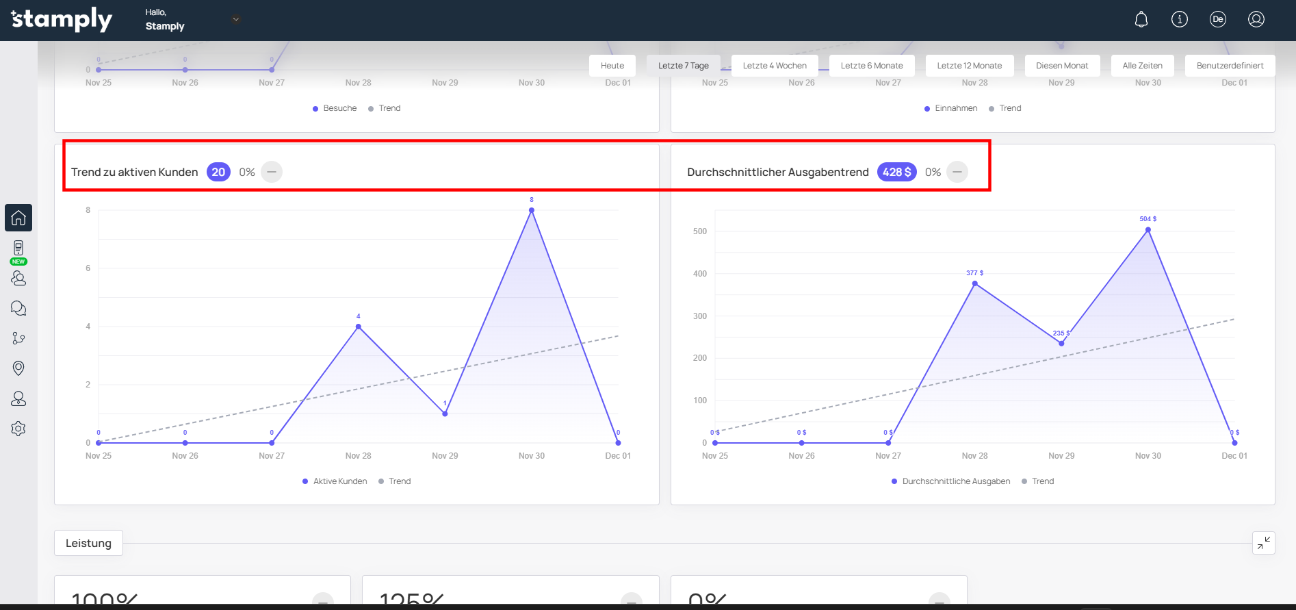Click the Benutzerdefiniert button
Screen dimensions: 1296x610
point(1230,66)
